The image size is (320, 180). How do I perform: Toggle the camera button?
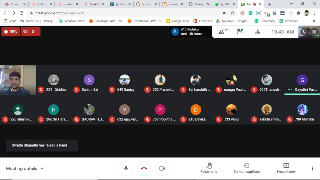coord(162,168)
